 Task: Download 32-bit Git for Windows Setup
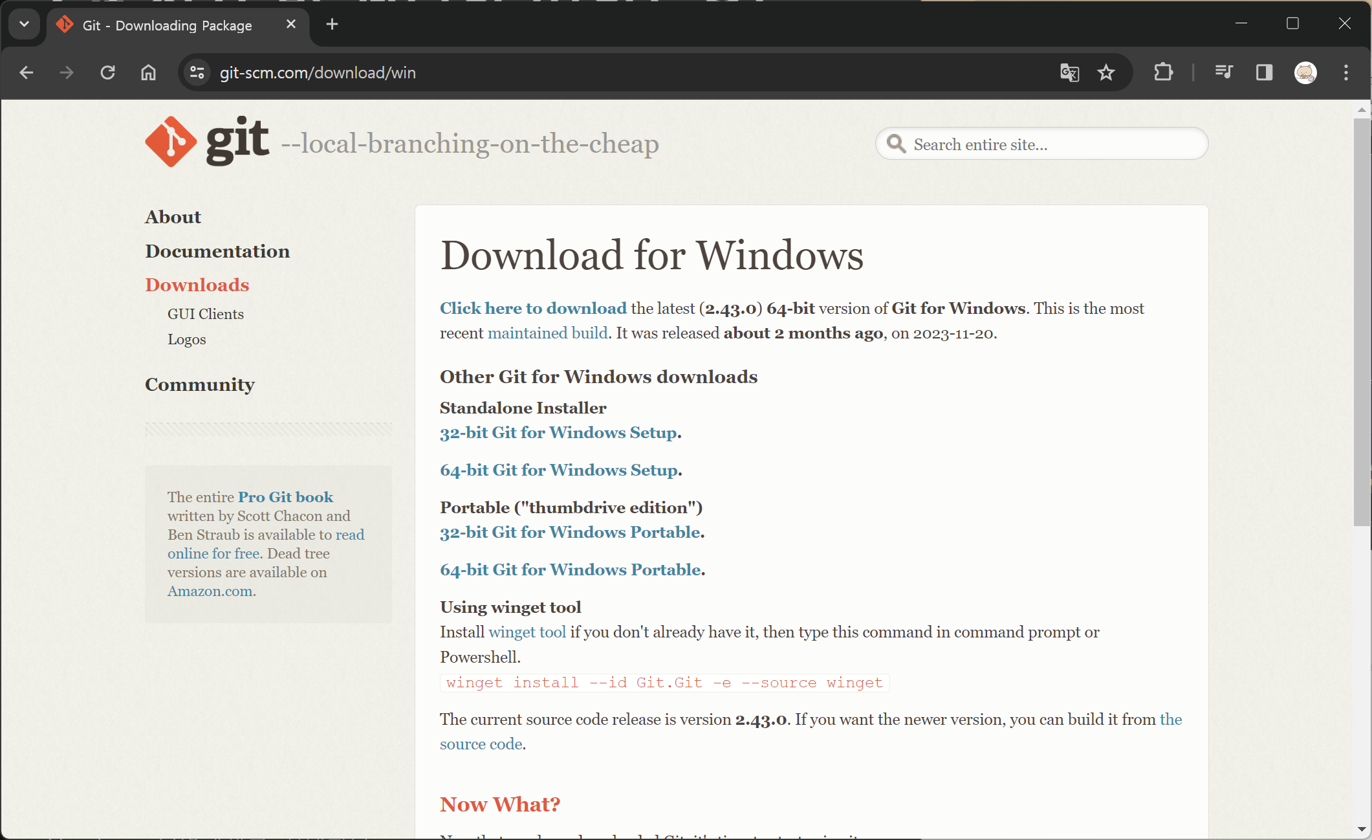pos(558,432)
